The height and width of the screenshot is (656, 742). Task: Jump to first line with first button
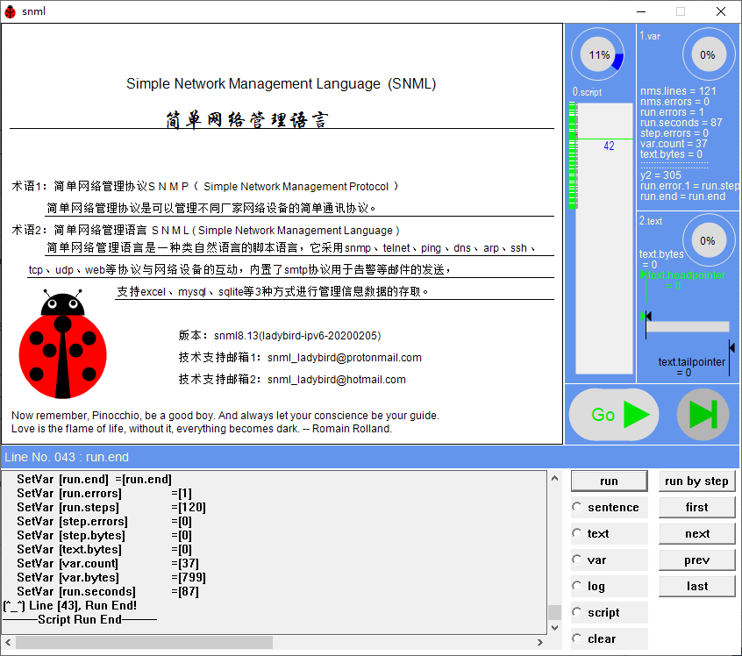coord(697,507)
